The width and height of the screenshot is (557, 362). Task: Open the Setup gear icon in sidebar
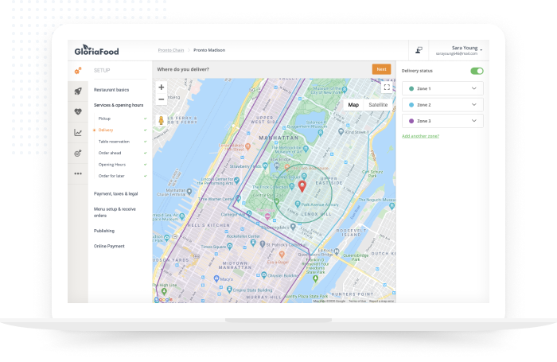[x=78, y=71]
